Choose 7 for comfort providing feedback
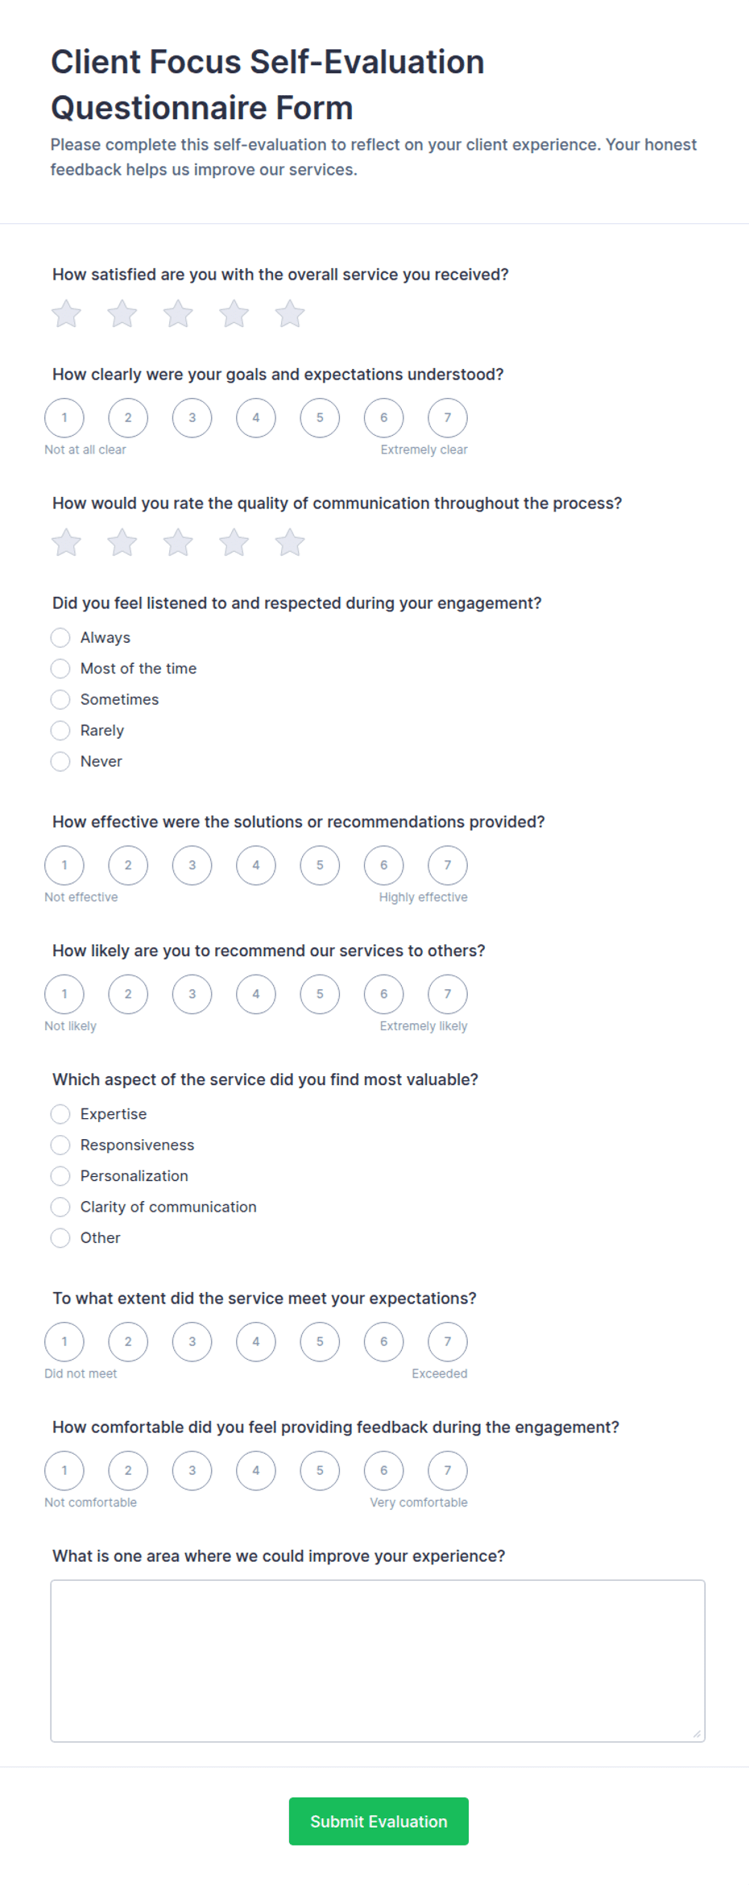 tap(448, 1470)
